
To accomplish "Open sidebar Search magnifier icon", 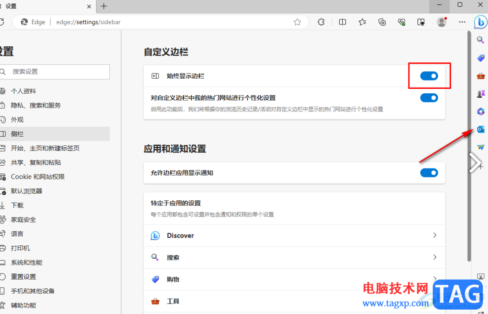I will pyautogui.click(x=480, y=40).
